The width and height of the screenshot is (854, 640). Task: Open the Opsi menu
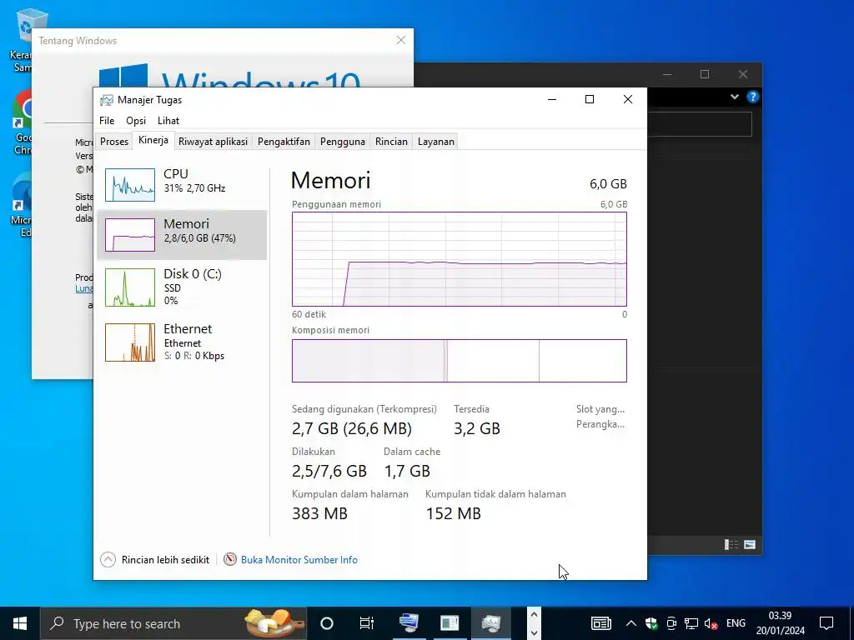(x=136, y=121)
